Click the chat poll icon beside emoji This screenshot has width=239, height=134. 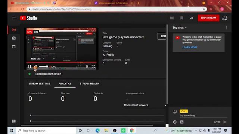[x=182, y=122]
